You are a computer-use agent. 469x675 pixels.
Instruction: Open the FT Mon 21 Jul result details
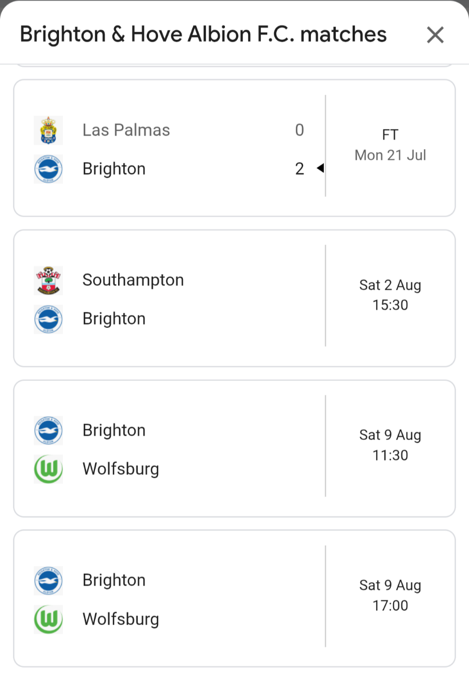390,145
